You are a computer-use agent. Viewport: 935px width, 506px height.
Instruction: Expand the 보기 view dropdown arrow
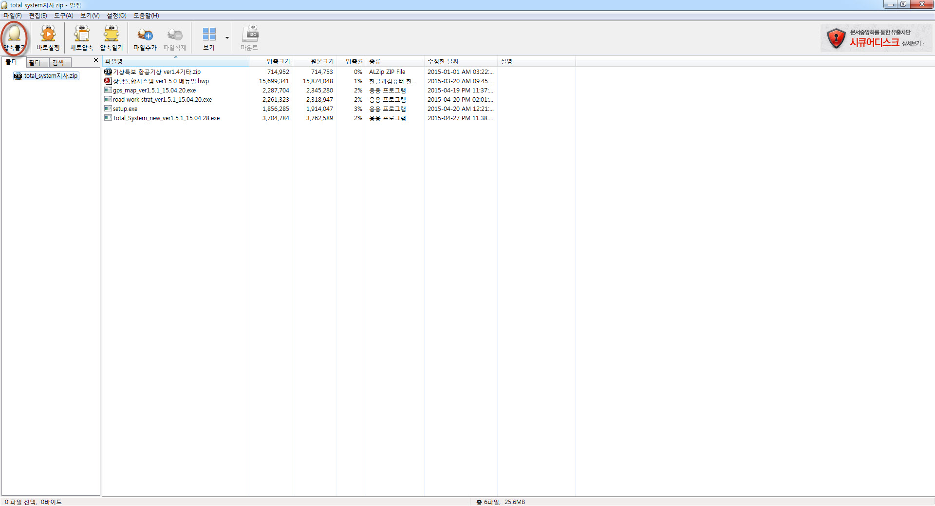tap(227, 38)
